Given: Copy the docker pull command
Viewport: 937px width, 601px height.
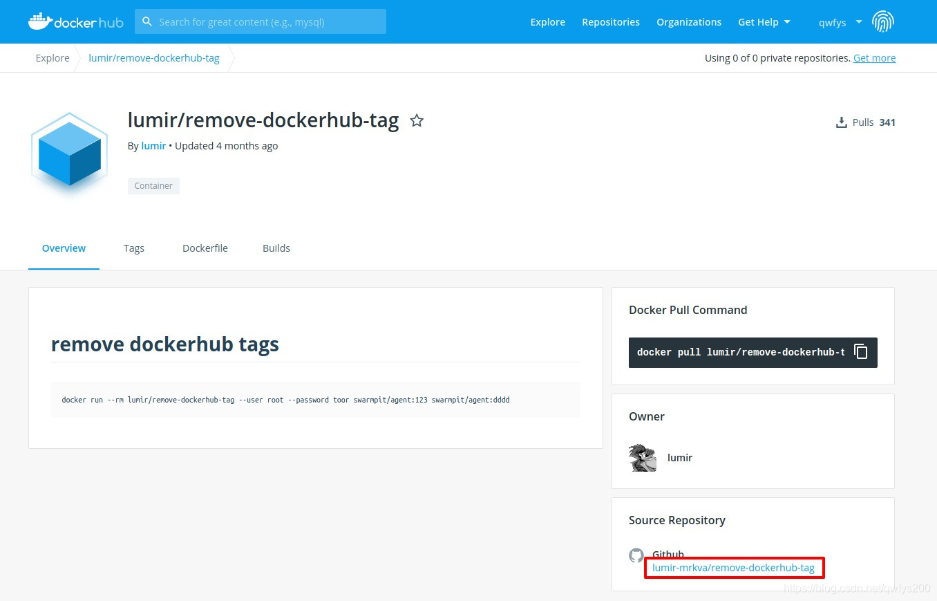Looking at the screenshot, I should click(x=861, y=352).
